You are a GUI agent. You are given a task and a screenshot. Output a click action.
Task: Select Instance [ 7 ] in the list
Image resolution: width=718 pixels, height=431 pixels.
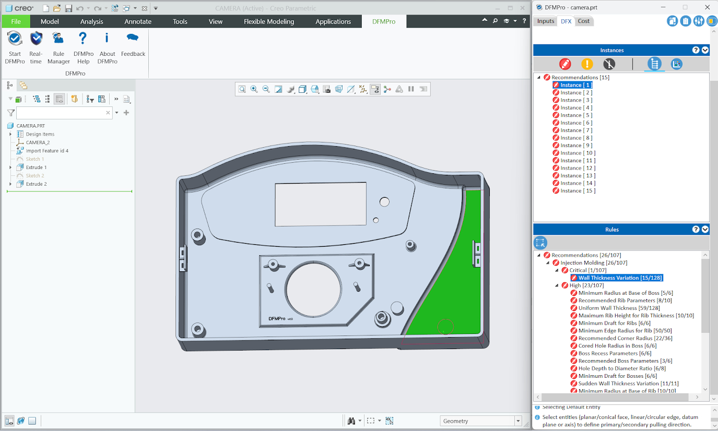click(x=576, y=130)
